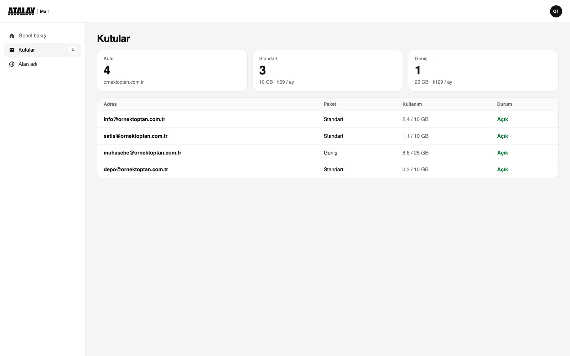Open satis@ornektoptan.com.tr mailbox

tap(327, 136)
